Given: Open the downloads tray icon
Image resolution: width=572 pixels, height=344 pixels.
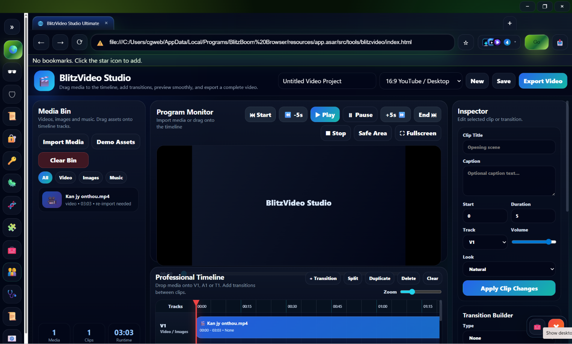Looking at the screenshot, I should point(560,43).
